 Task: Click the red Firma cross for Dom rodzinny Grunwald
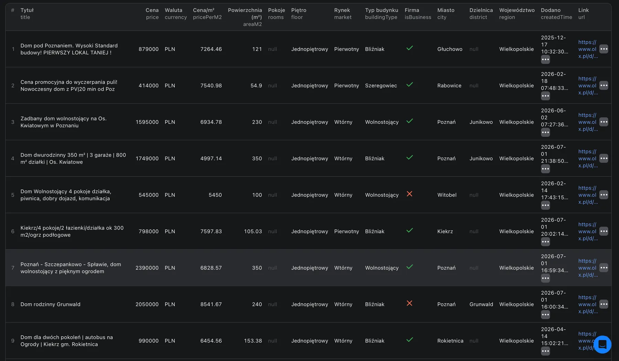click(410, 303)
